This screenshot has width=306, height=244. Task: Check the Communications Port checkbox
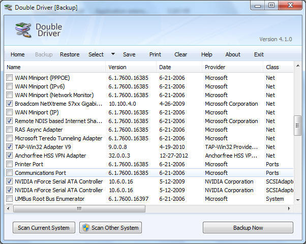tap(9, 173)
